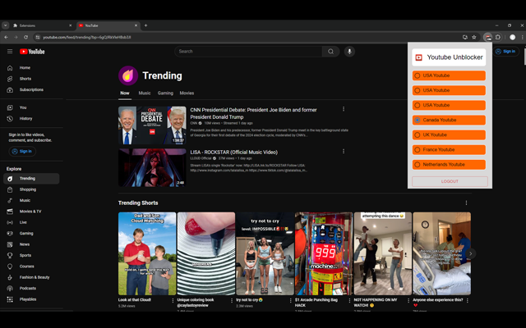Screen dimensions: 526x328
Task: Select the UK Youtube radio option
Action: pos(417,134)
